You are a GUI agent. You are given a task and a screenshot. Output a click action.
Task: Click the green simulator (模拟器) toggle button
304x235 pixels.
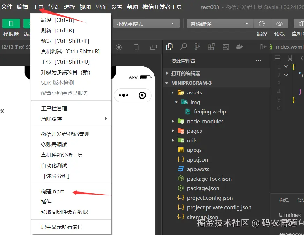(x=11, y=24)
